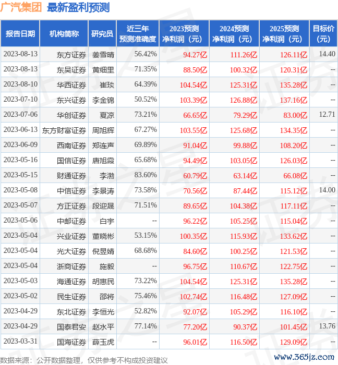
Task: Click the 129.09亿 forecast value
Action: 294,343
